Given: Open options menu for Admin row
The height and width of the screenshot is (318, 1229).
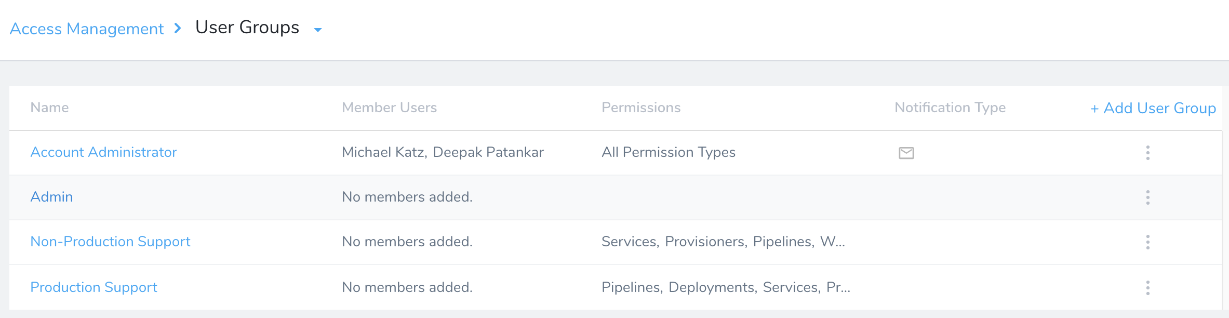Looking at the screenshot, I should pos(1147,197).
